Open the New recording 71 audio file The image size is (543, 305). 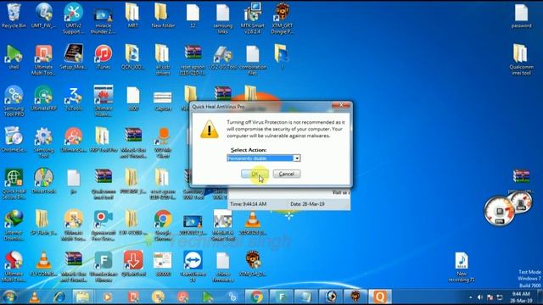462,267
